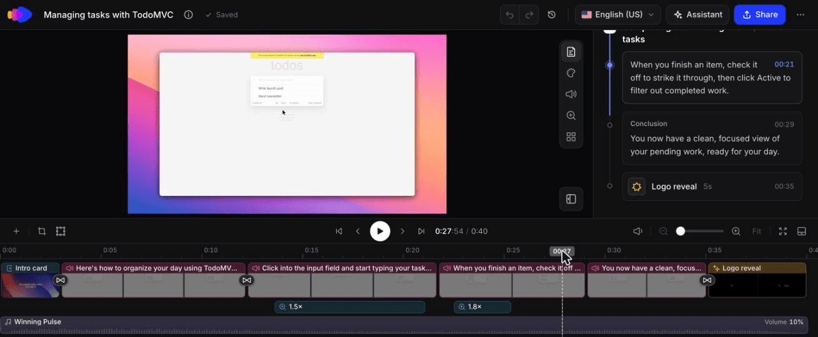Click the Fit timeline button
The image size is (818, 337).
(x=757, y=231)
